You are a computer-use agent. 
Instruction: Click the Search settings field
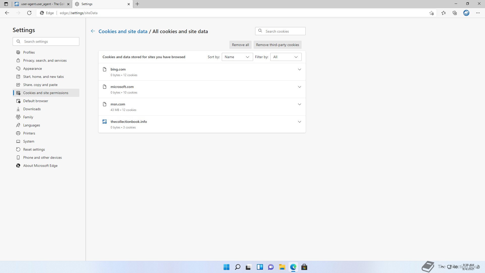(x=46, y=41)
